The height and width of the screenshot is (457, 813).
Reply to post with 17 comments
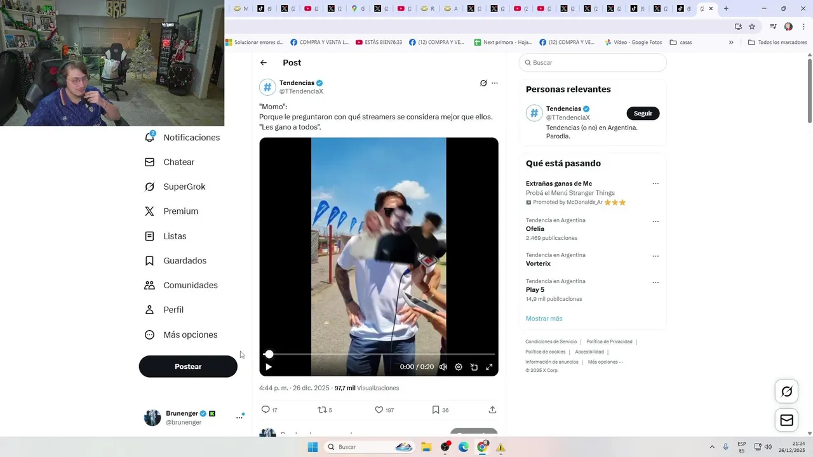click(x=269, y=410)
